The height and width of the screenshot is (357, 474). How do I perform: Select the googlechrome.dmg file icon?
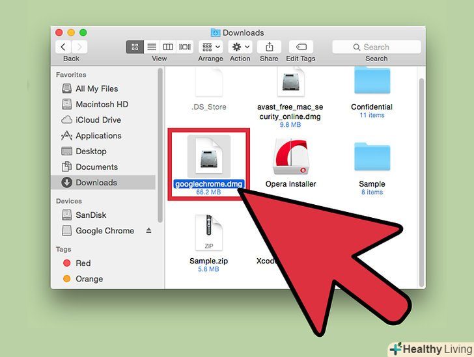(209, 156)
